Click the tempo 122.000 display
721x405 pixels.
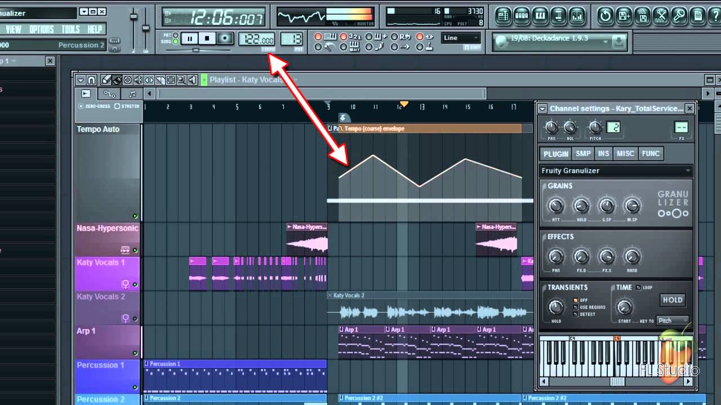coord(257,39)
